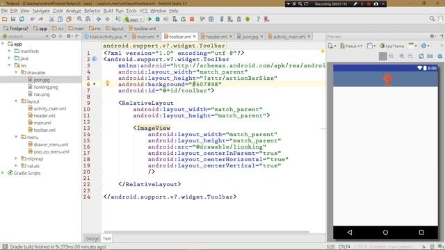Viewport: 445px width, 250px height.
Task: Click the editor horizontal scrollbar
Action: 207,232
